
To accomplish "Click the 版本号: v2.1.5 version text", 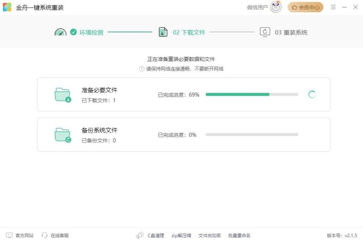I will pos(342,235).
